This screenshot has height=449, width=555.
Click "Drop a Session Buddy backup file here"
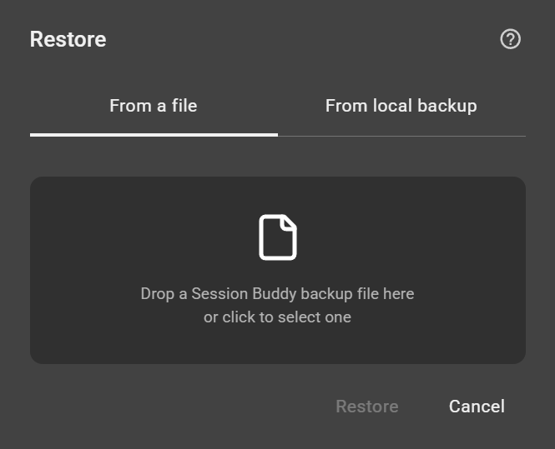tap(277, 293)
